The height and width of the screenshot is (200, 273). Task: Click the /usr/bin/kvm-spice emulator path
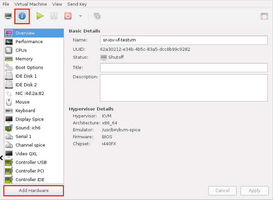(121, 130)
